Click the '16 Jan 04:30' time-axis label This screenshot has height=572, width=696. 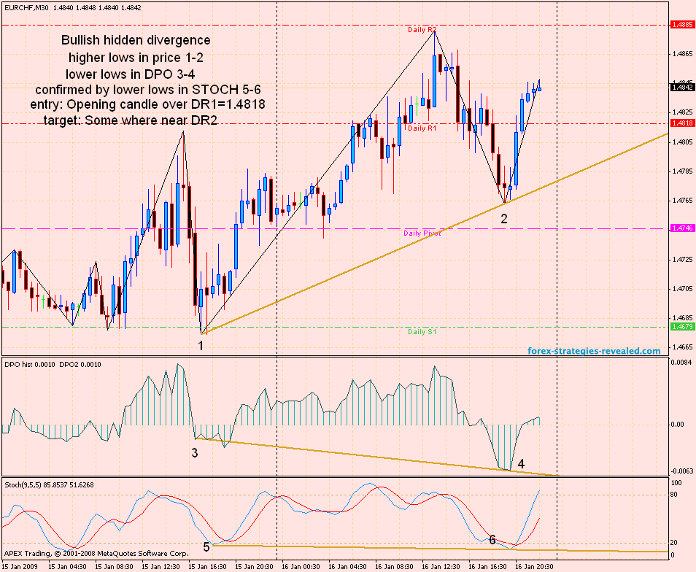[x=347, y=567]
